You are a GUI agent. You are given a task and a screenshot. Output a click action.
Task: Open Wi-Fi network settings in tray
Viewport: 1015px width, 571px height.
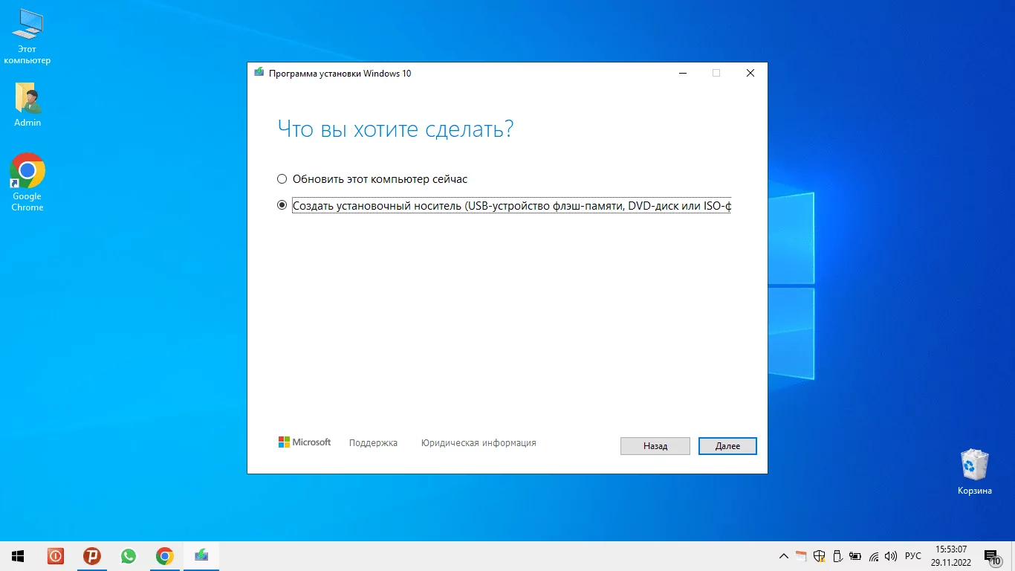(874, 556)
